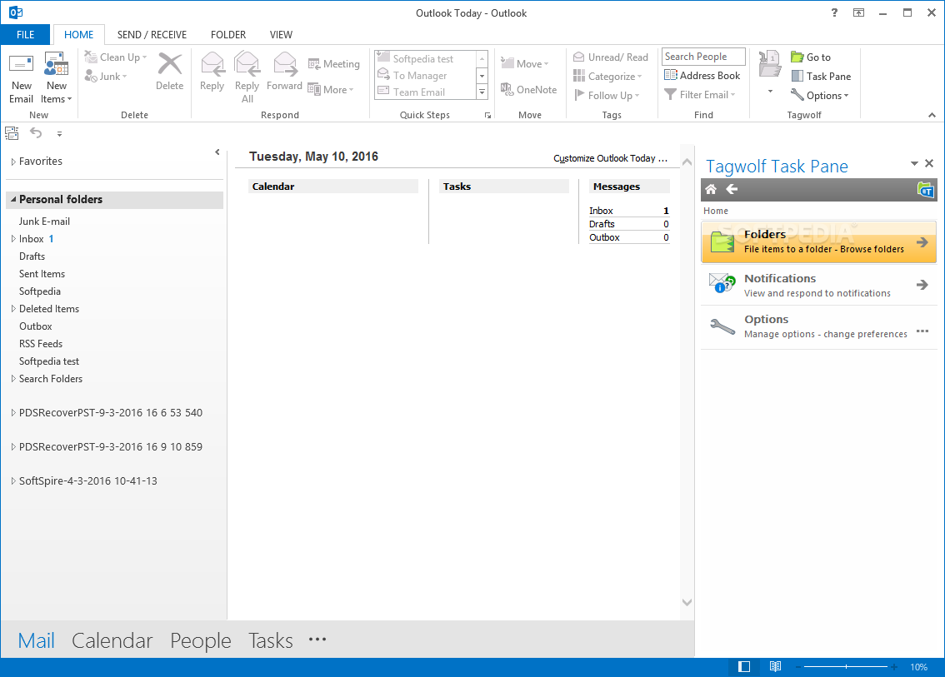Go to Calendar in navigation bar
This screenshot has width=945, height=677.
[112, 641]
